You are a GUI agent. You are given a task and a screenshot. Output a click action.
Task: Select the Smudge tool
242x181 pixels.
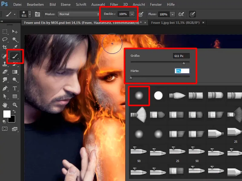[5, 80]
